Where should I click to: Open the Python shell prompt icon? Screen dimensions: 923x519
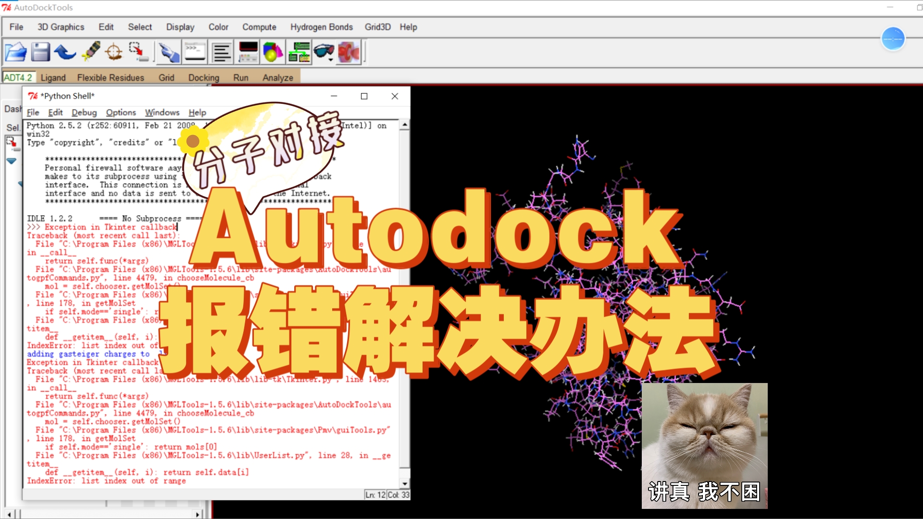[195, 52]
